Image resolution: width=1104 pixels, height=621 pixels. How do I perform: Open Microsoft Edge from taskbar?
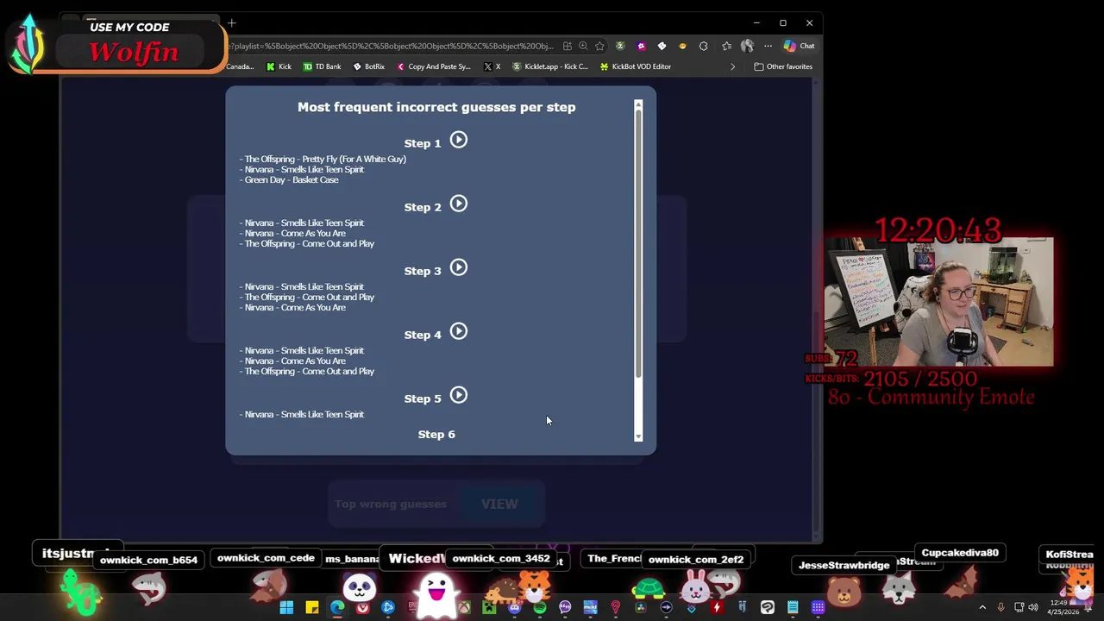pos(337,608)
